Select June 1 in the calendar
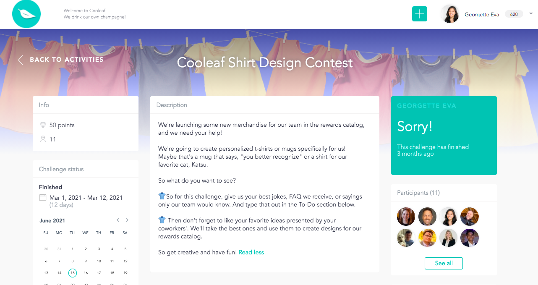This screenshot has width=538, height=285. (x=73, y=249)
